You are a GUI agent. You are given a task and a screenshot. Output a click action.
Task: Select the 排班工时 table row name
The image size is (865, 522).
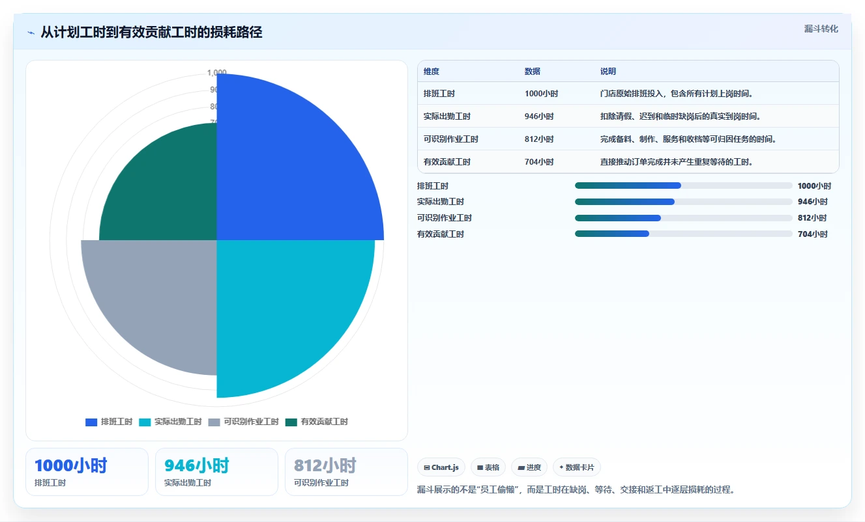pos(439,94)
